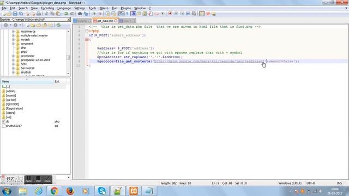Pause the ezvid recorder
The width and height of the screenshot is (349, 196).
pyautogui.click(x=28, y=179)
